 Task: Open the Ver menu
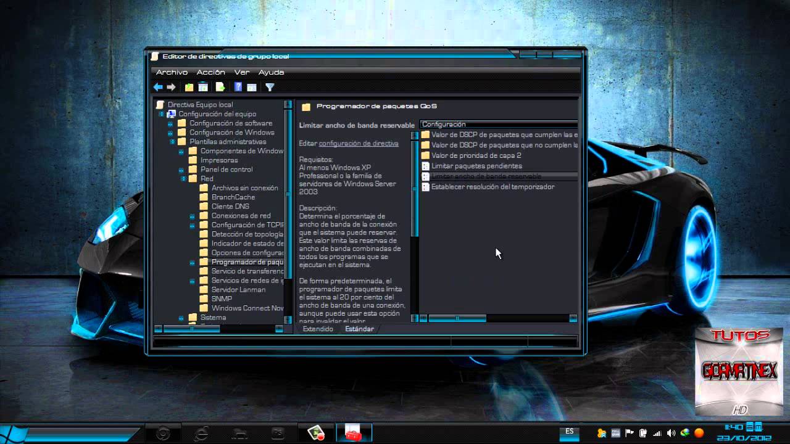pos(241,72)
